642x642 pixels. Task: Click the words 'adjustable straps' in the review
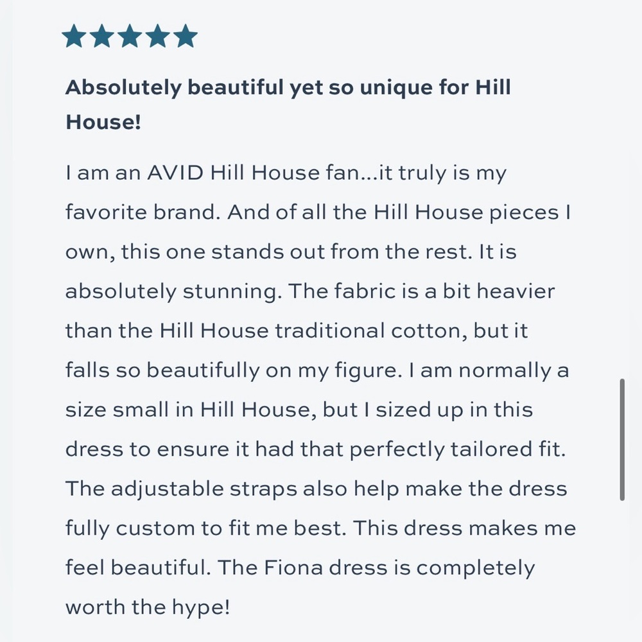tap(204, 489)
